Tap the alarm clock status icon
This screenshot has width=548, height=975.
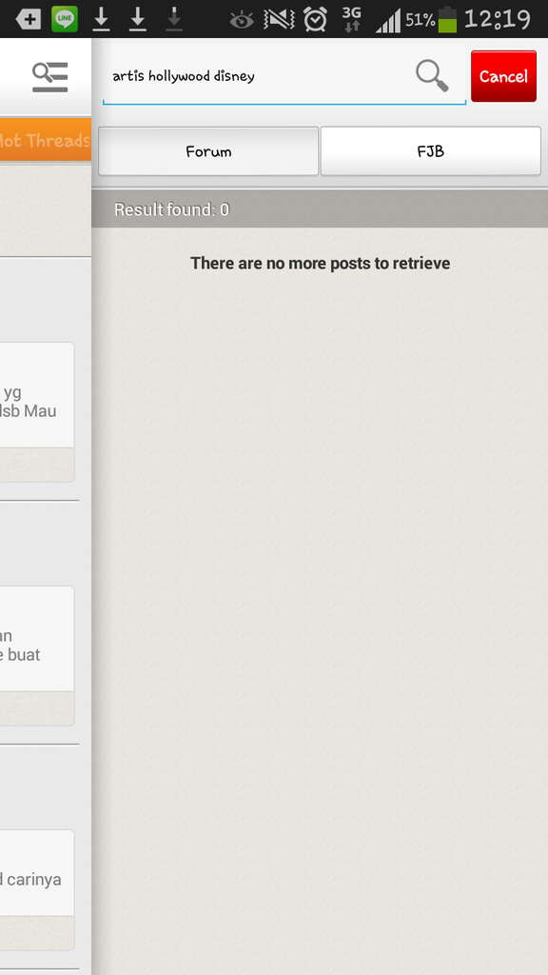pyautogui.click(x=316, y=19)
